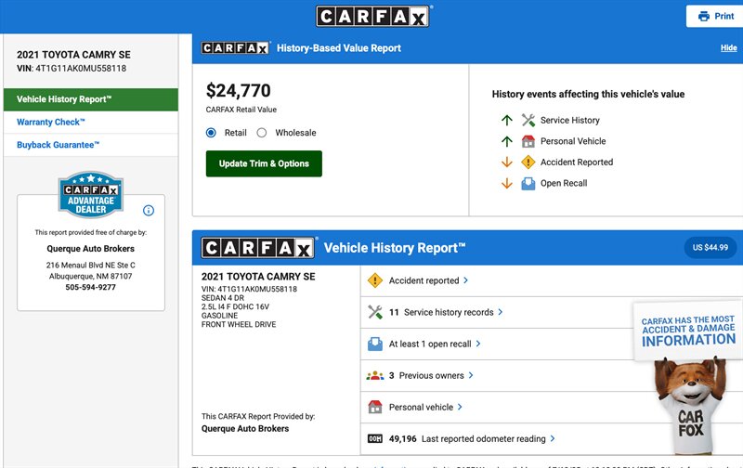
Task: Click 2021 TOYOTA CAMRY SE sidebar title
Action: [74, 55]
